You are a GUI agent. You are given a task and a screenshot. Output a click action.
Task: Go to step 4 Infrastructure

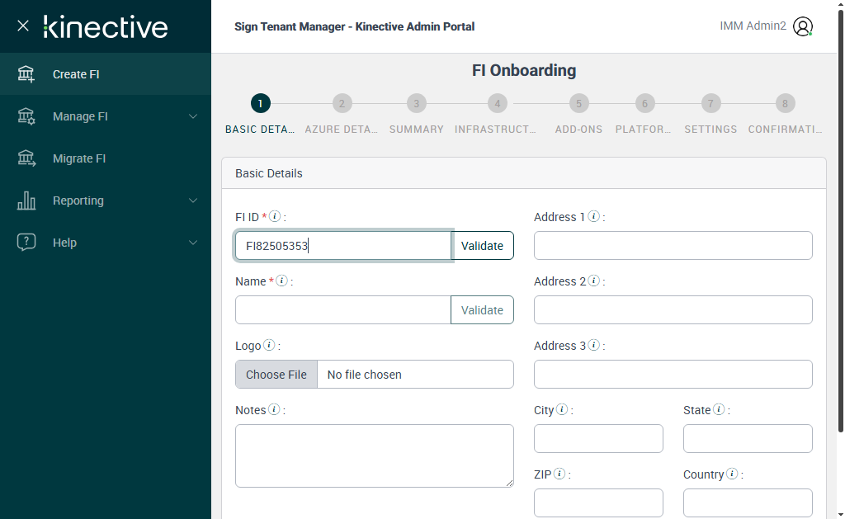pos(498,103)
